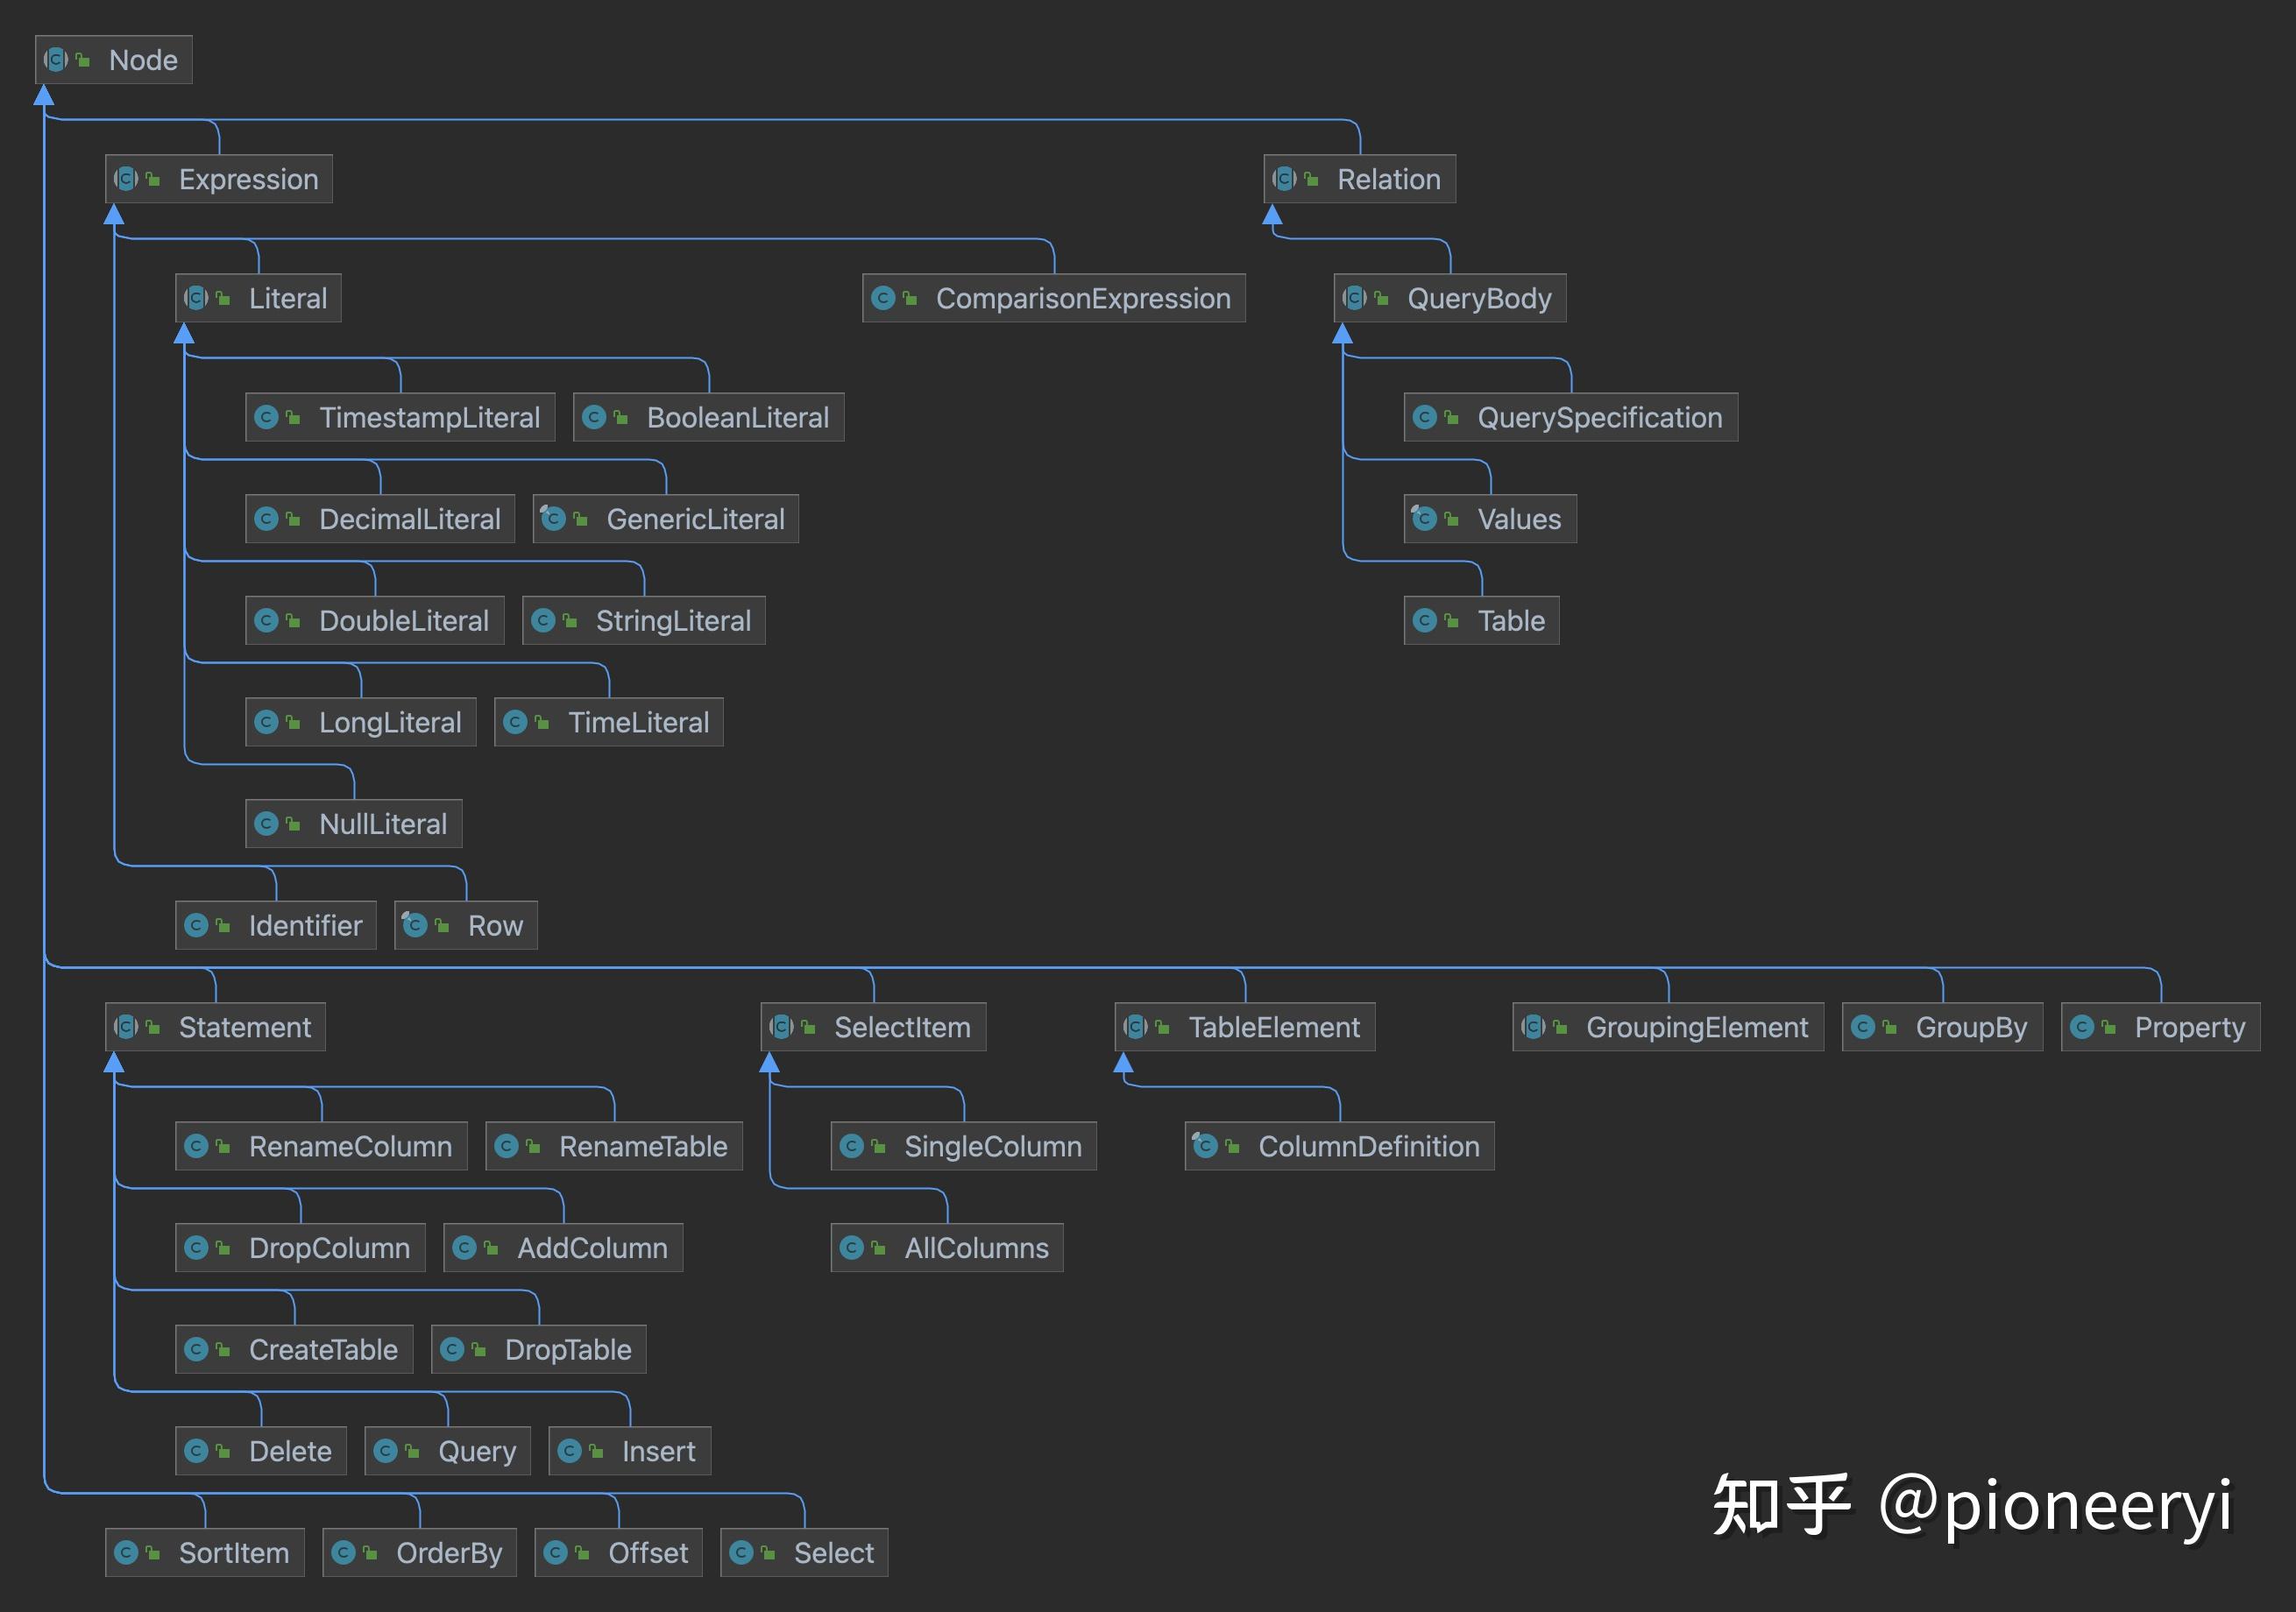The image size is (2296, 1612).
Task: Click the Insert class label
Action: (657, 1450)
